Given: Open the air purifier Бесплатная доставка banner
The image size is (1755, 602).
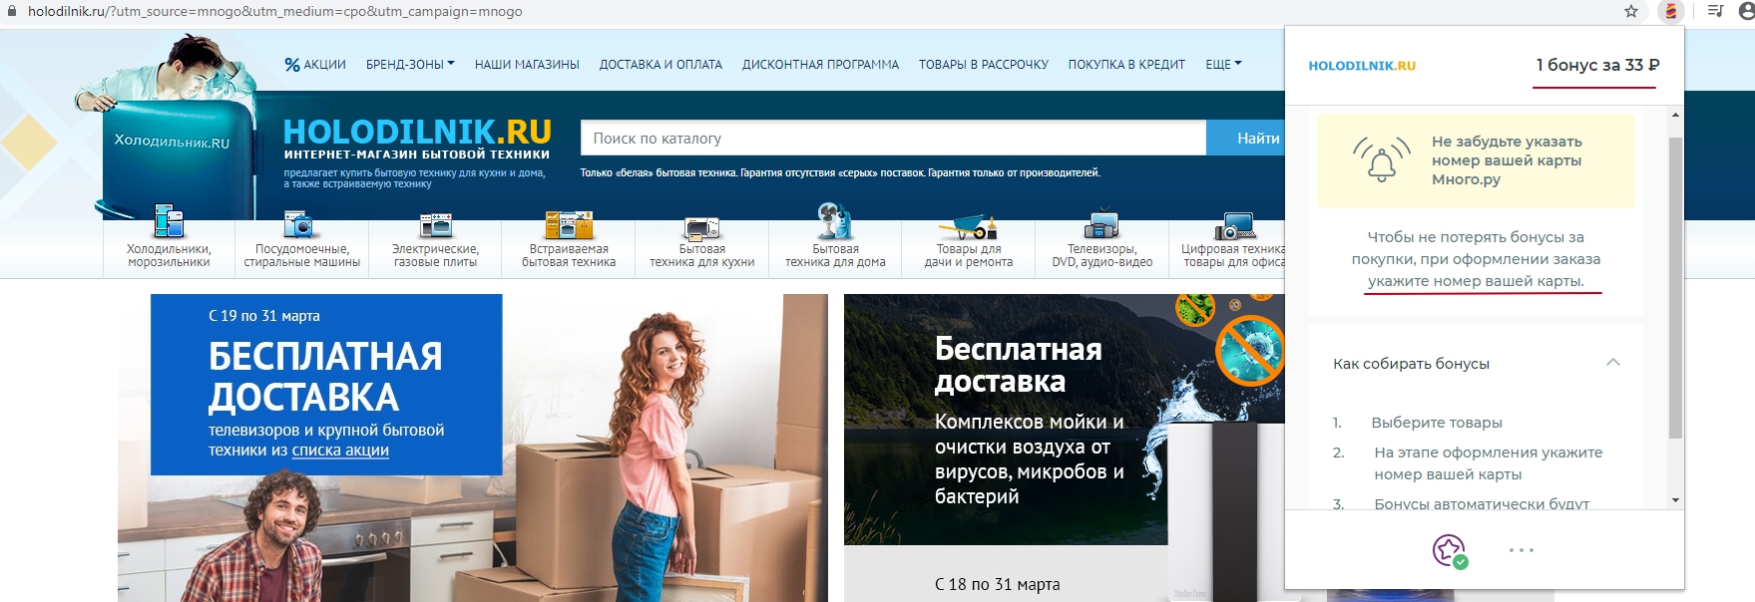Looking at the screenshot, I should click(1064, 420).
